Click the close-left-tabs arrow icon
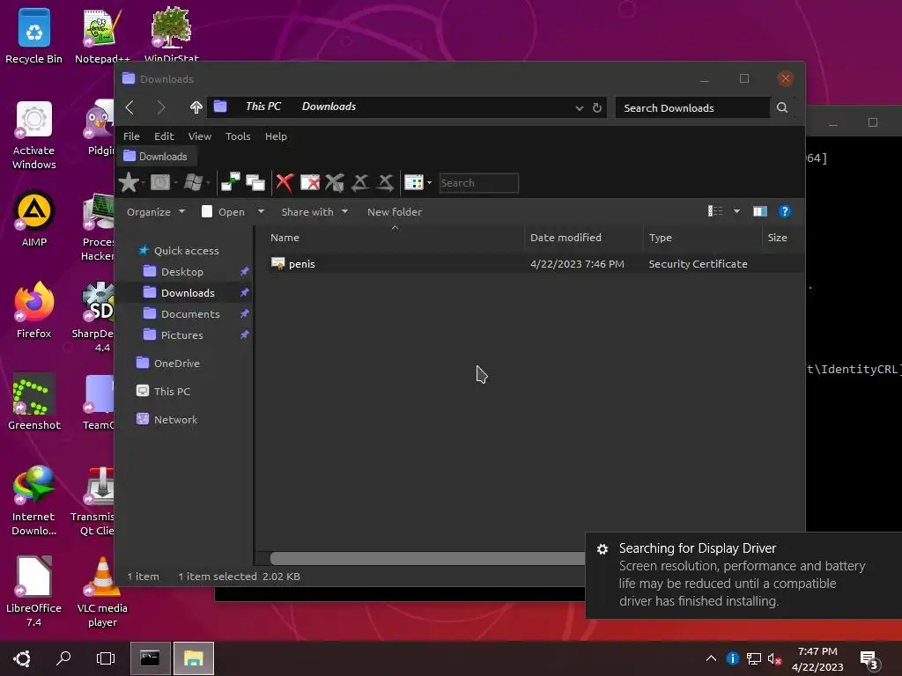This screenshot has height=676, width=902. [360, 183]
